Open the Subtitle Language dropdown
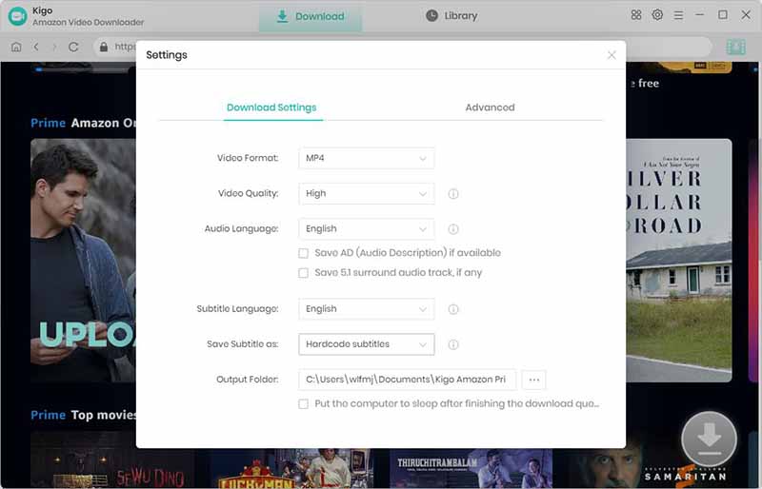This screenshot has height=489, width=762. pyautogui.click(x=367, y=309)
